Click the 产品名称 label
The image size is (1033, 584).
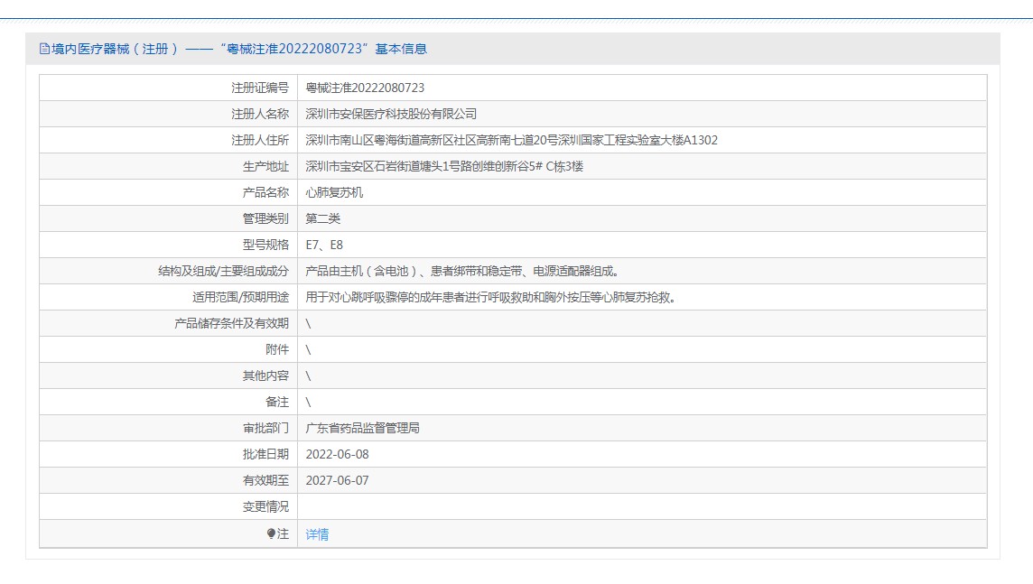coord(265,192)
